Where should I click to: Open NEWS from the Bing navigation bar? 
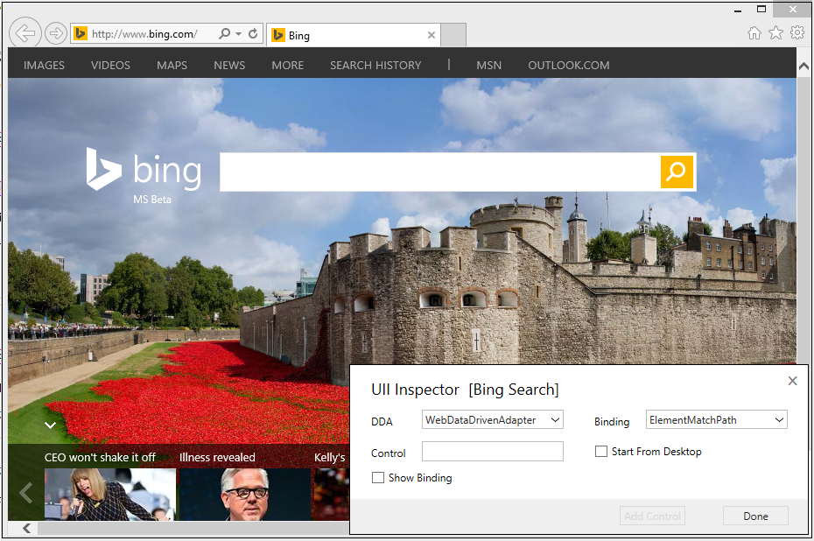pos(229,64)
